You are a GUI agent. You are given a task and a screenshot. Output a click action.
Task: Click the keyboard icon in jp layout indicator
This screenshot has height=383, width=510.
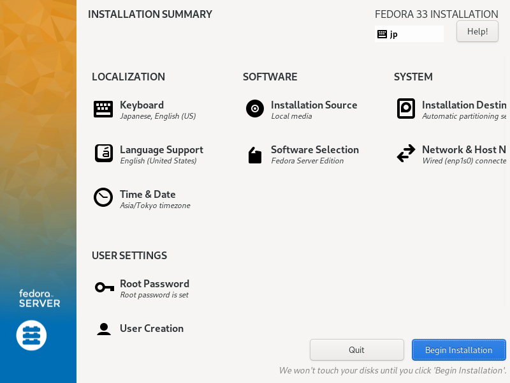(382, 34)
